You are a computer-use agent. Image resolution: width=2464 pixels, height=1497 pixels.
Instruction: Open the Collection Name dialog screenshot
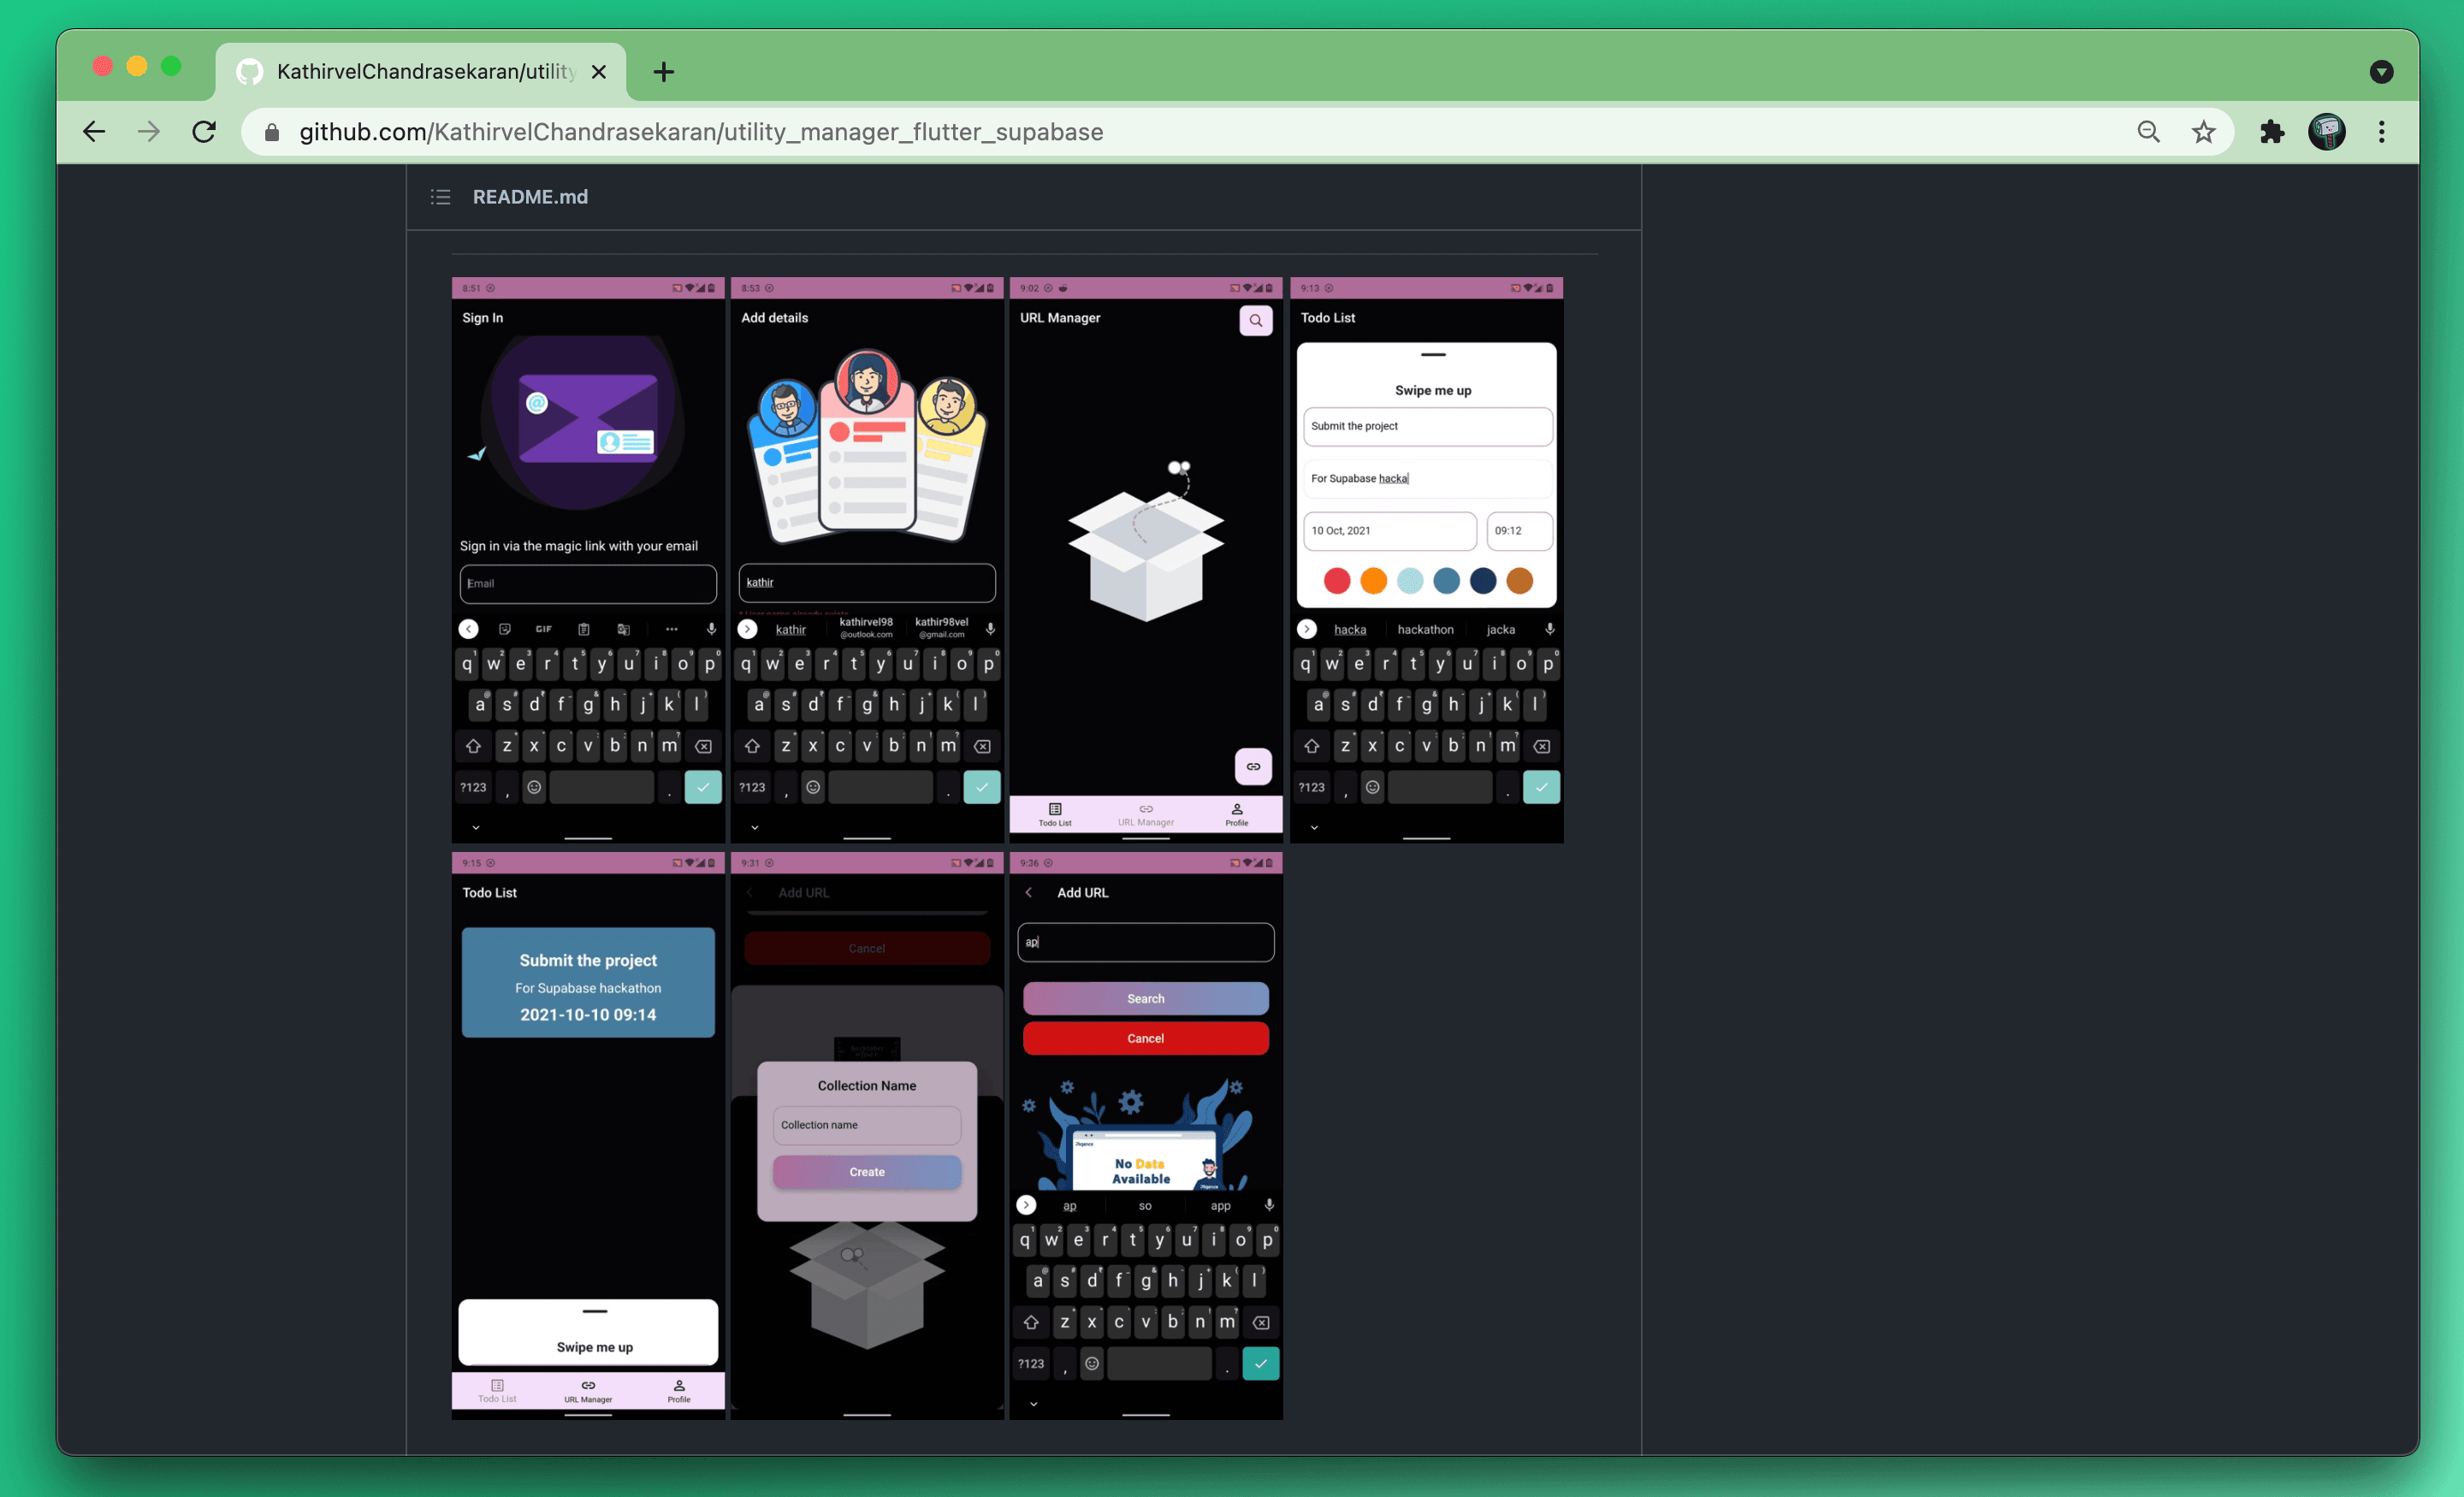coord(867,1135)
